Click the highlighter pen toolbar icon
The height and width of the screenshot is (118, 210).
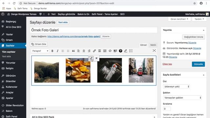126,51
